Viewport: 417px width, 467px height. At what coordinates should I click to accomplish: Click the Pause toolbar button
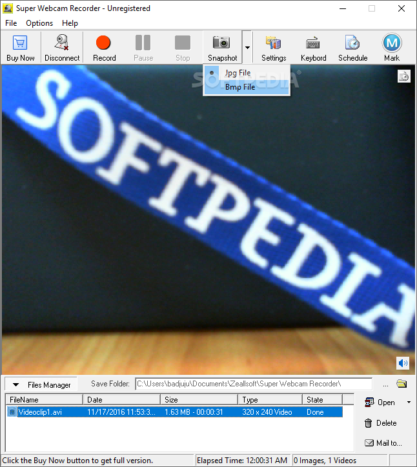pos(143,48)
